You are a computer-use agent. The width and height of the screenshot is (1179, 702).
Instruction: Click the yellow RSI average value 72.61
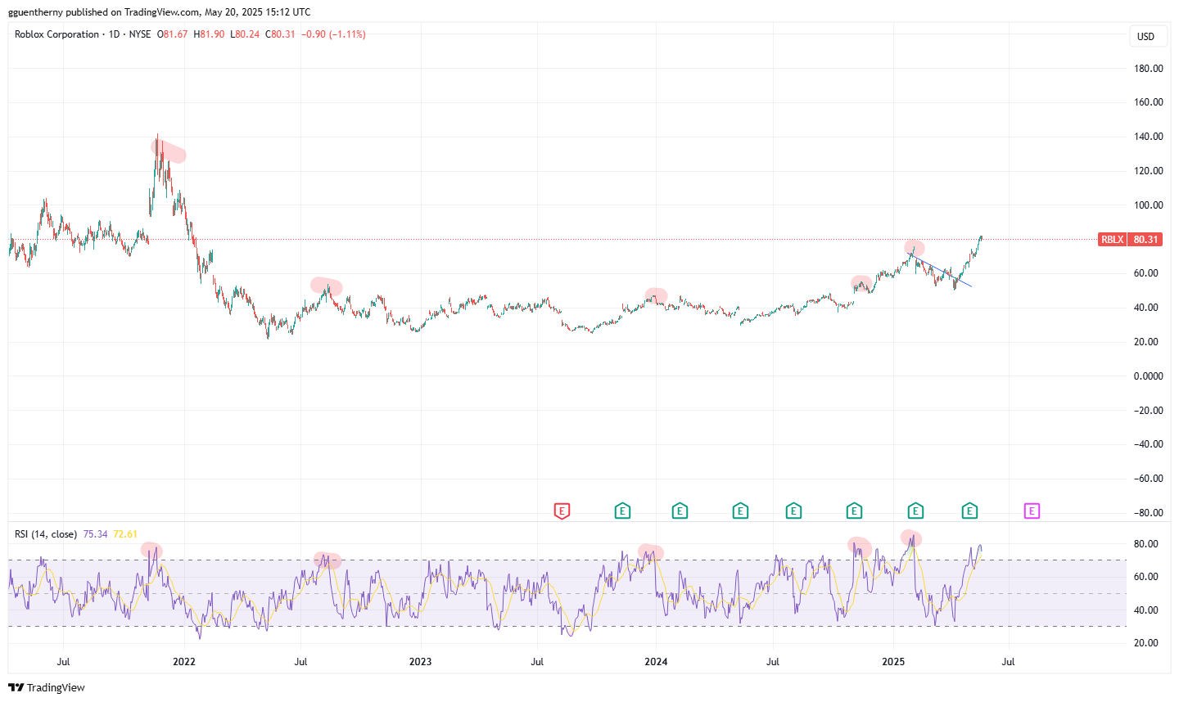click(125, 534)
